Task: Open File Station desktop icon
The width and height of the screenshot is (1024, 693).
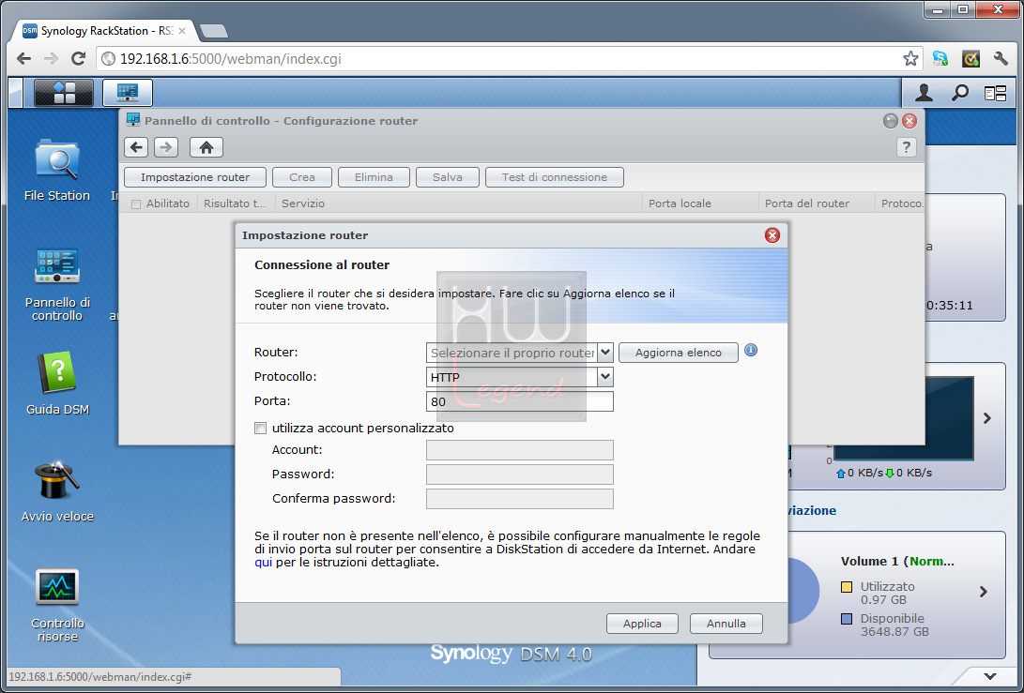Action: pos(57,170)
